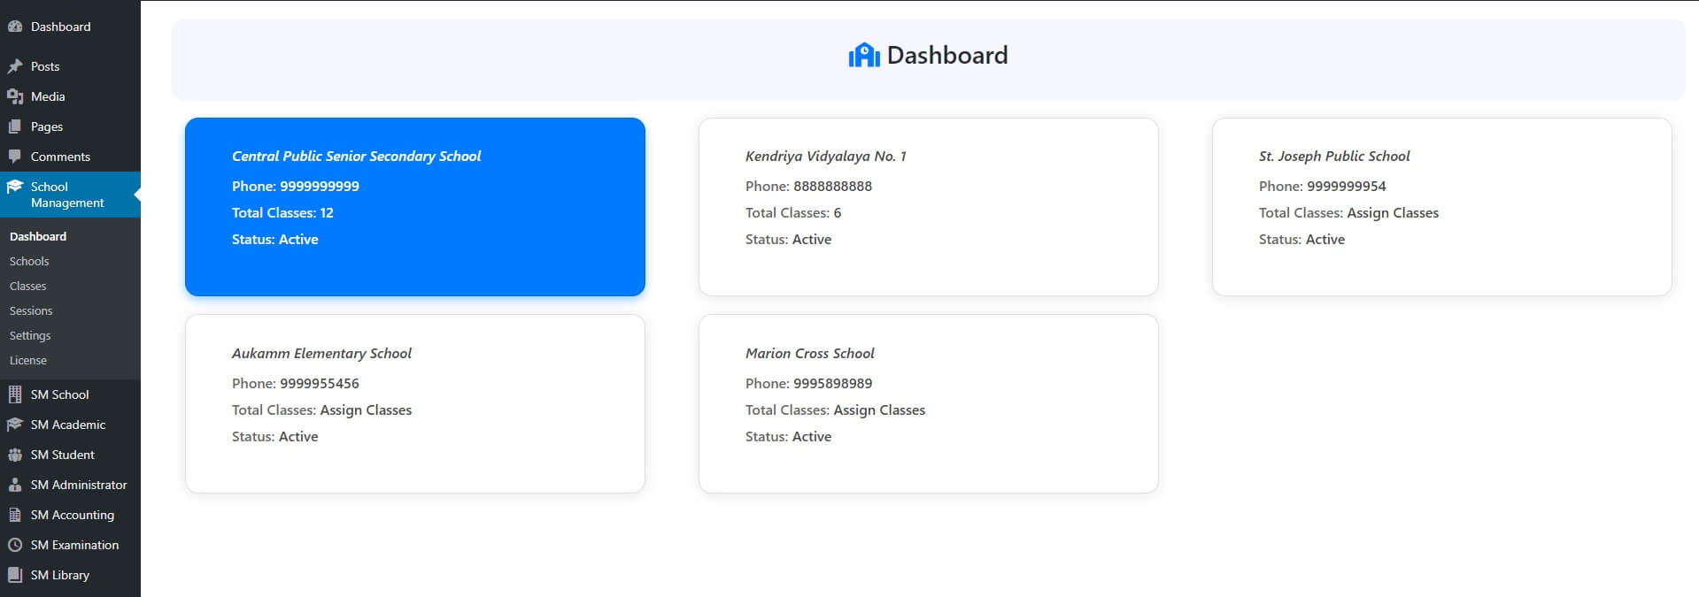1699x597 pixels.
Task: Click the SM Accounting ledger icon
Action: coord(15,515)
